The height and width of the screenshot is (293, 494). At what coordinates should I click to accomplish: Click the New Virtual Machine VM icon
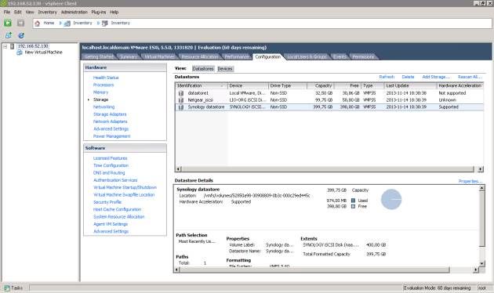coord(20,52)
